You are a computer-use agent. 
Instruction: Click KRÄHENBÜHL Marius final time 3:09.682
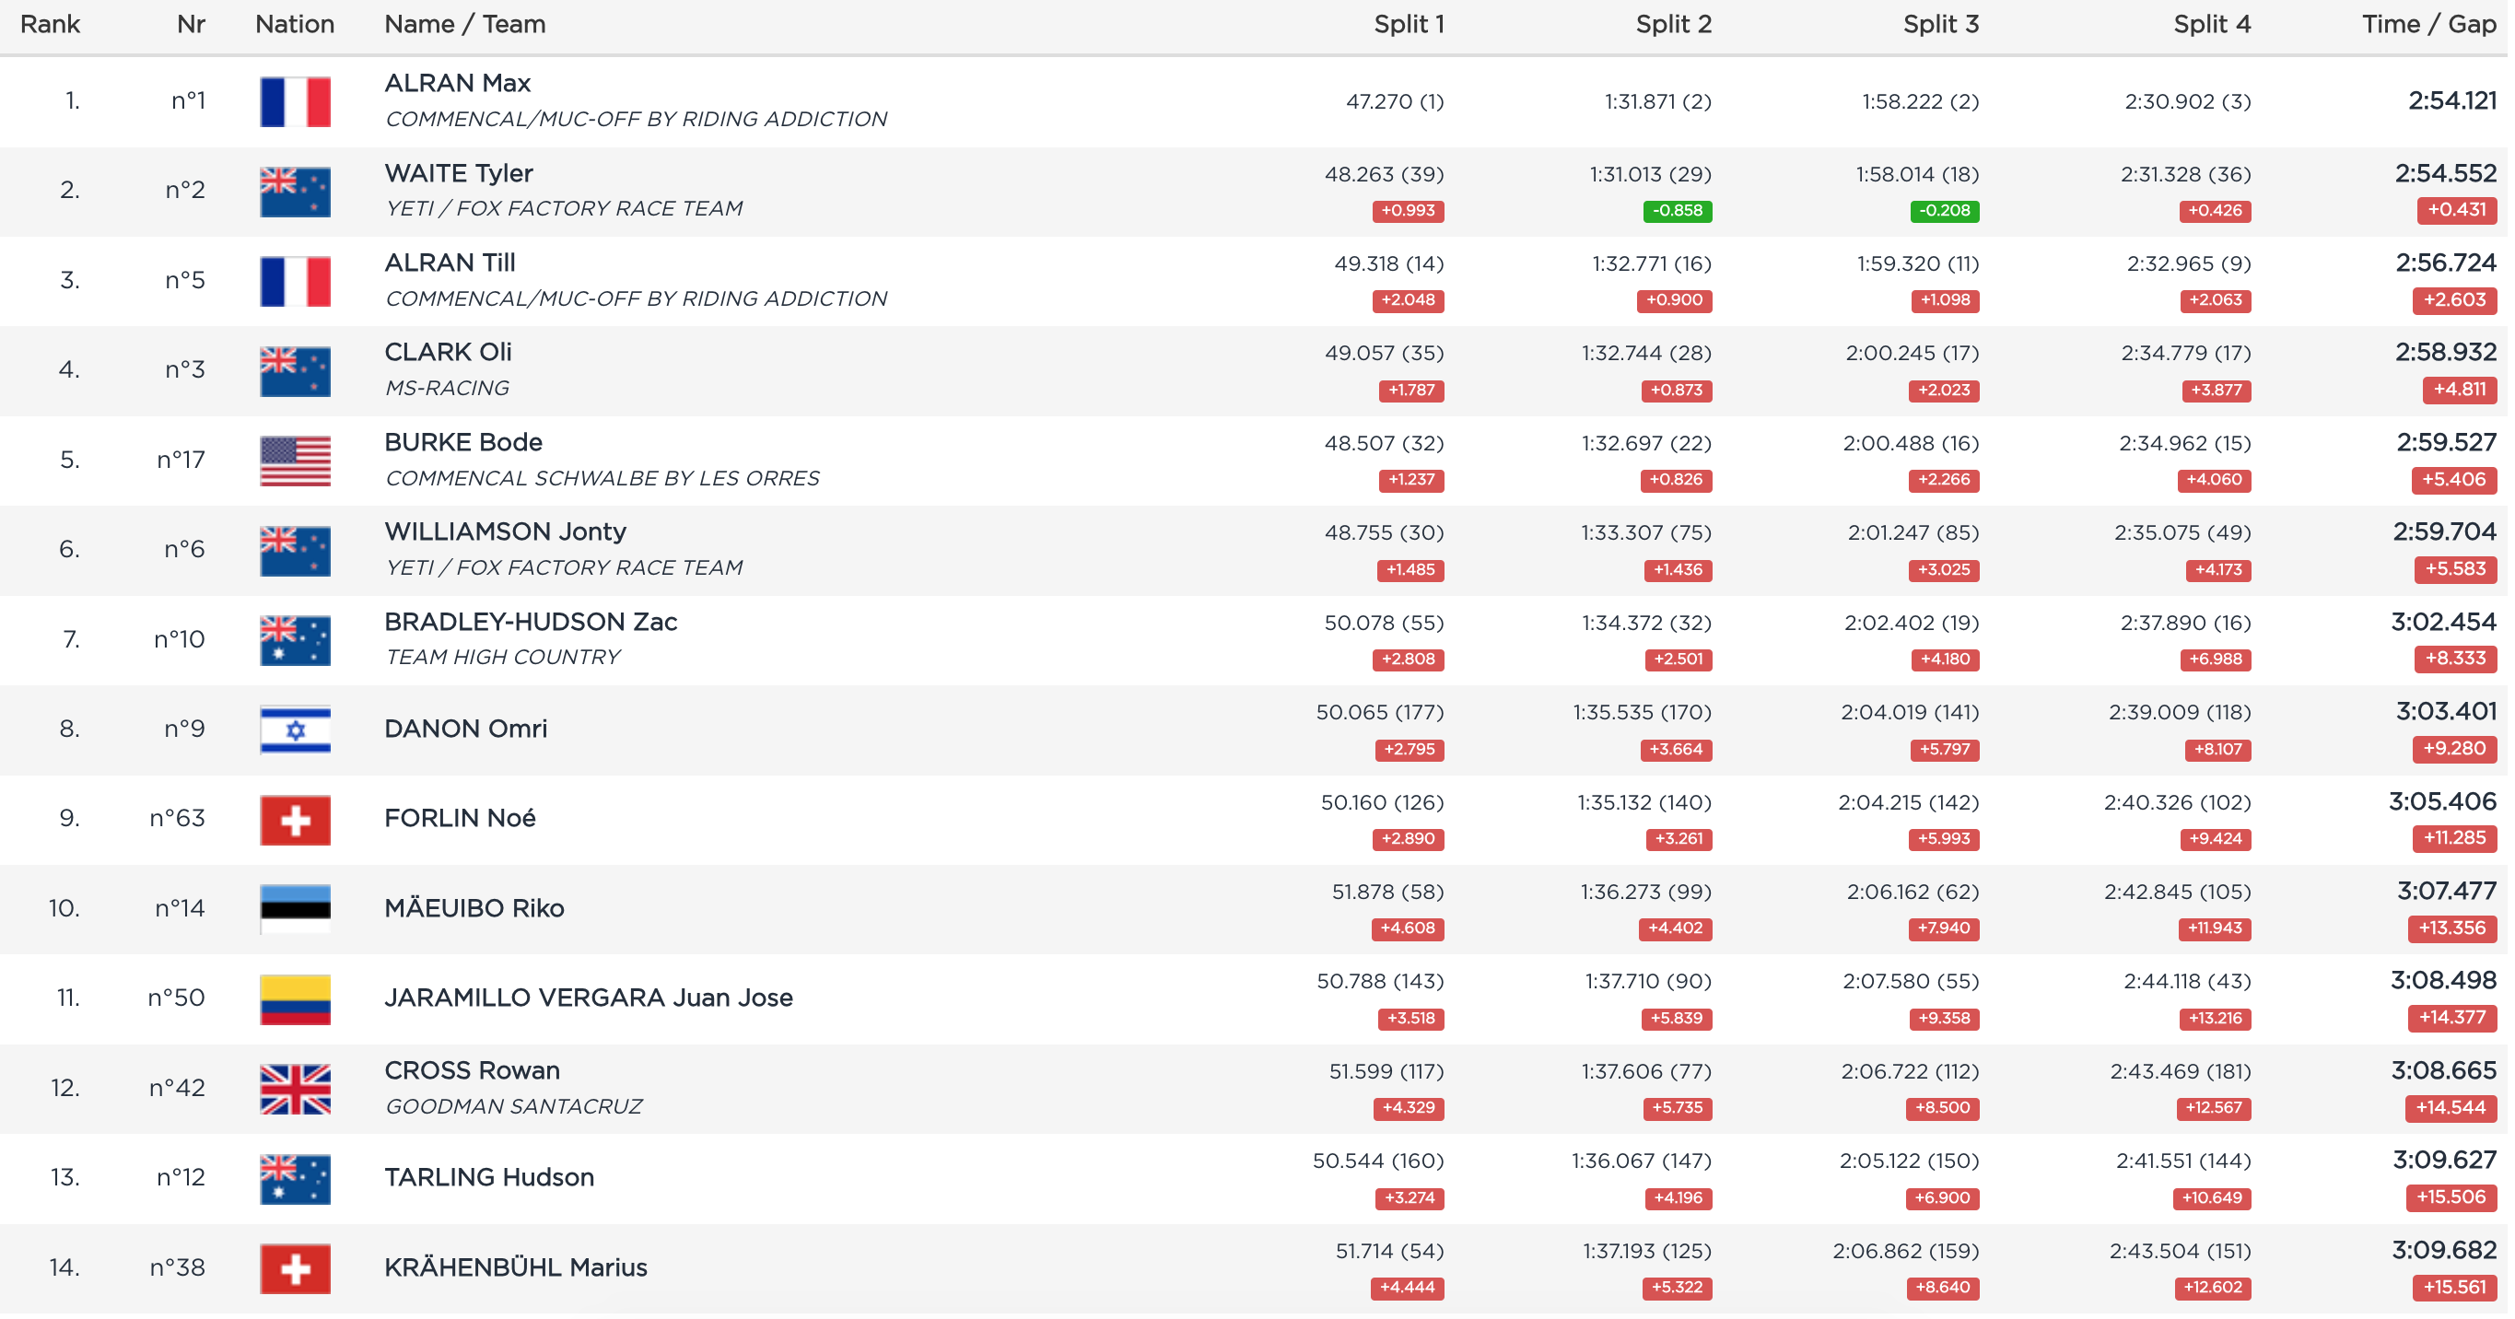pos(2443,1250)
